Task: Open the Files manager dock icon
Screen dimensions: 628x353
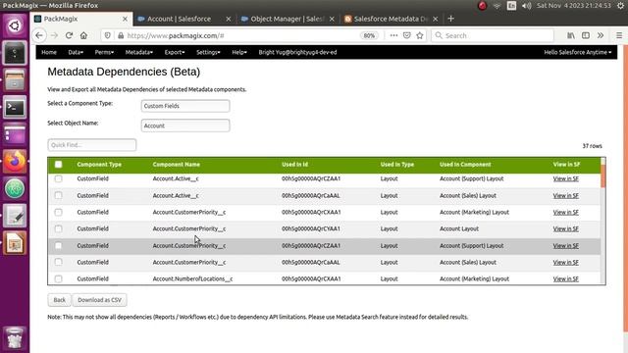Action: pyautogui.click(x=15, y=80)
